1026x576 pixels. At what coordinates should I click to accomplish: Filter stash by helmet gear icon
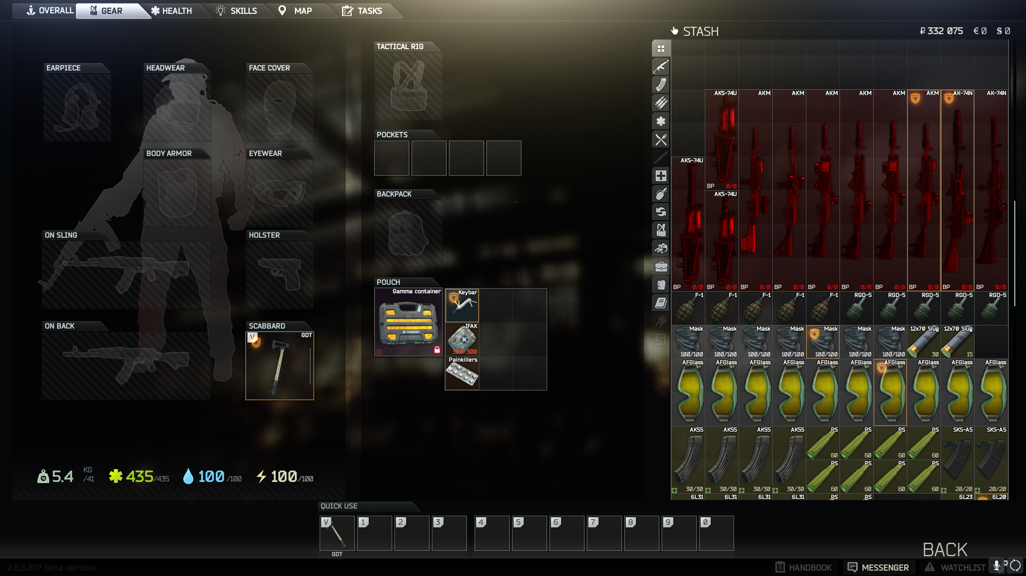(661, 248)
